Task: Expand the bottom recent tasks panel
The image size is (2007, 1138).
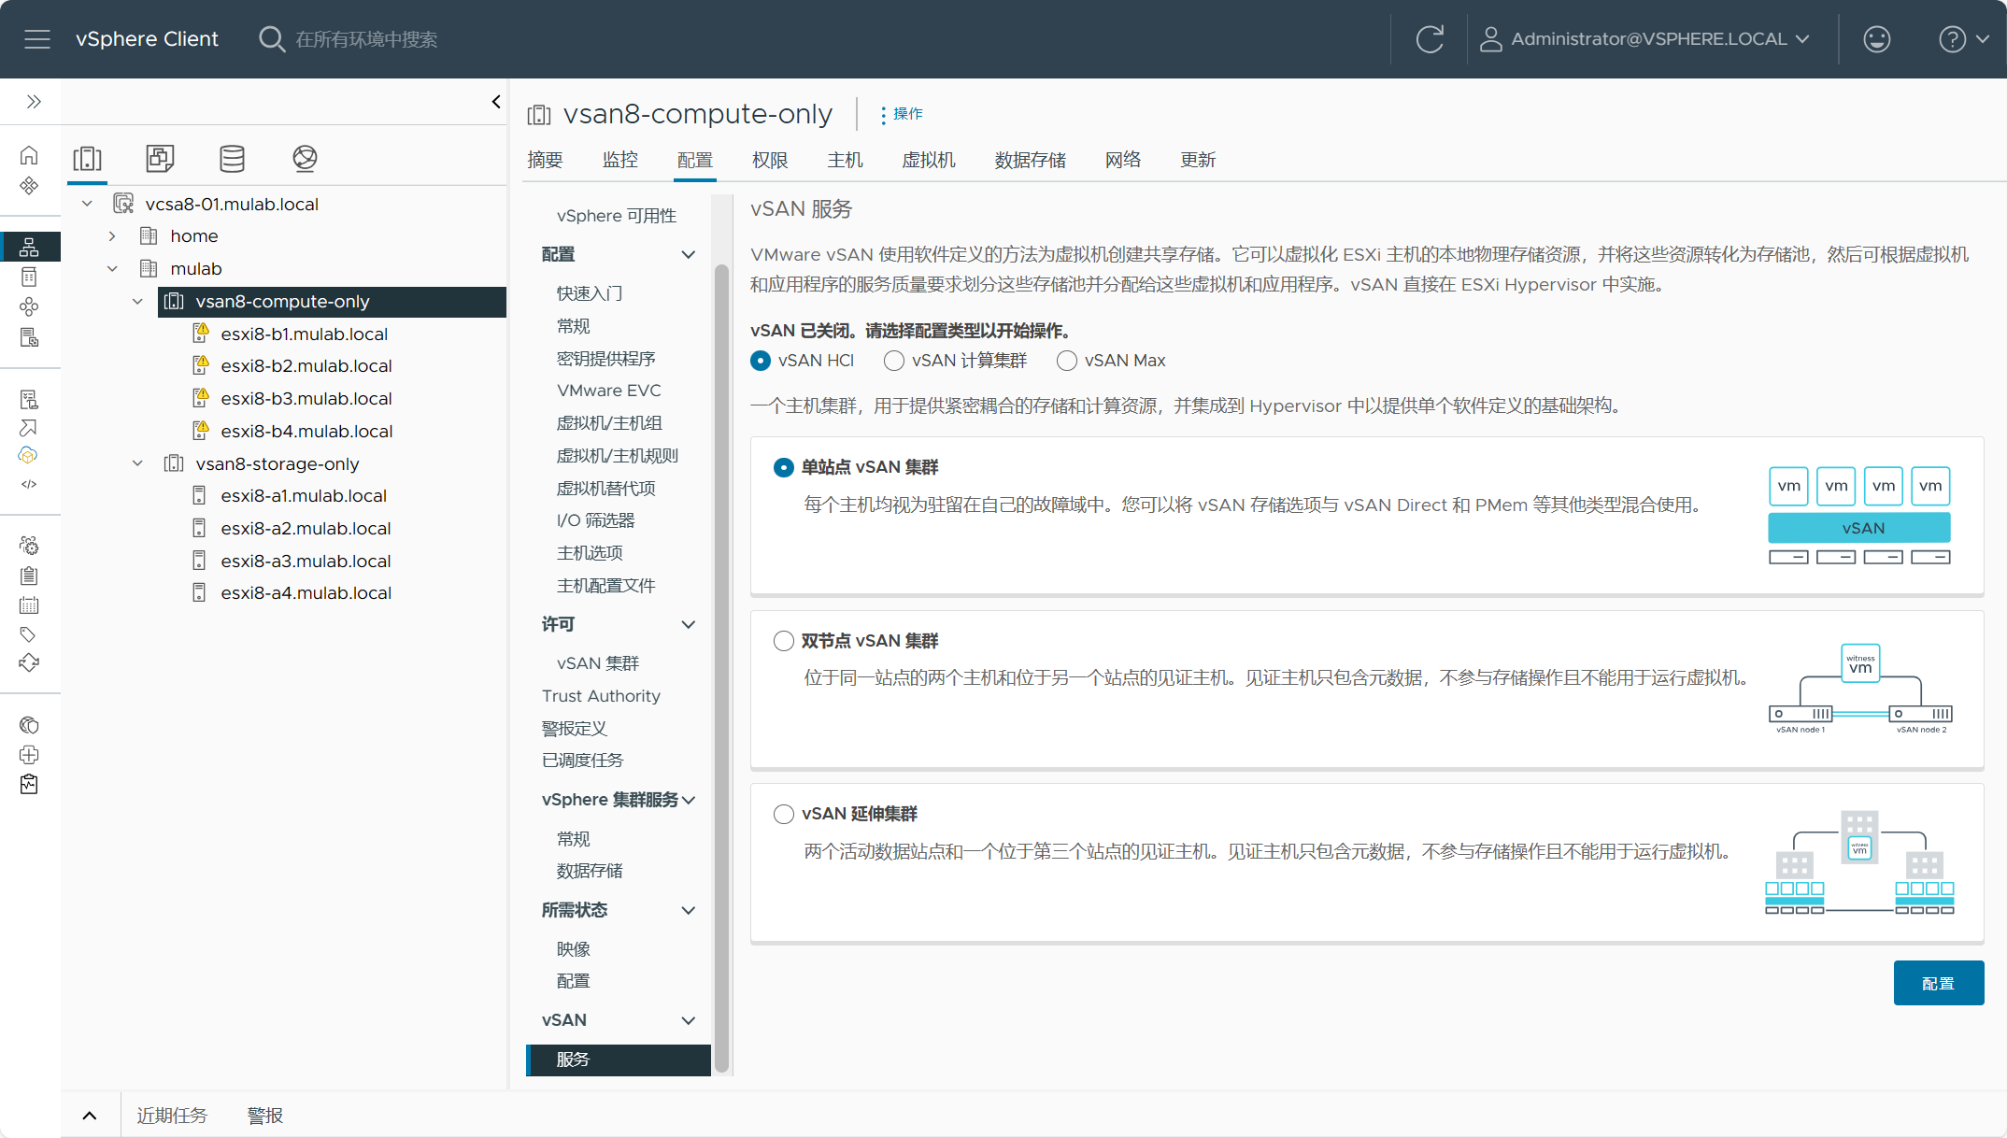Action: 90,1115
